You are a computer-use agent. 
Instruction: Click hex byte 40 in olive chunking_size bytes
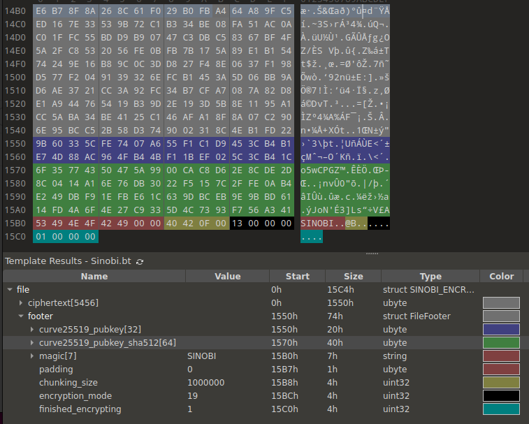[171, 224]
